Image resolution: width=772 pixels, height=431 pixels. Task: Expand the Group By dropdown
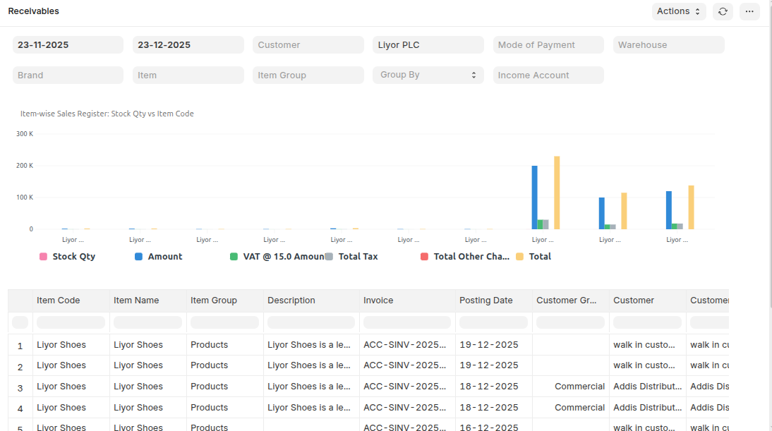tap(428, 75)
